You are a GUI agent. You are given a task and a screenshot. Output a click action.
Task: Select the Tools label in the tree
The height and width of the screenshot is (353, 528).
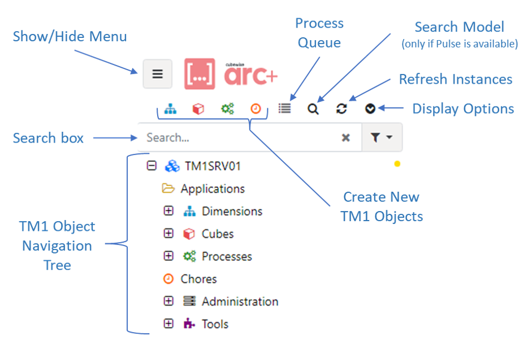pos(215,324)
